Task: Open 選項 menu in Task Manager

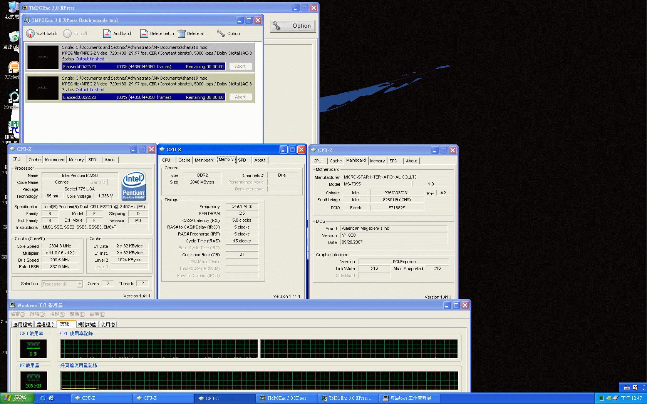Action: [x=37, y=314]
